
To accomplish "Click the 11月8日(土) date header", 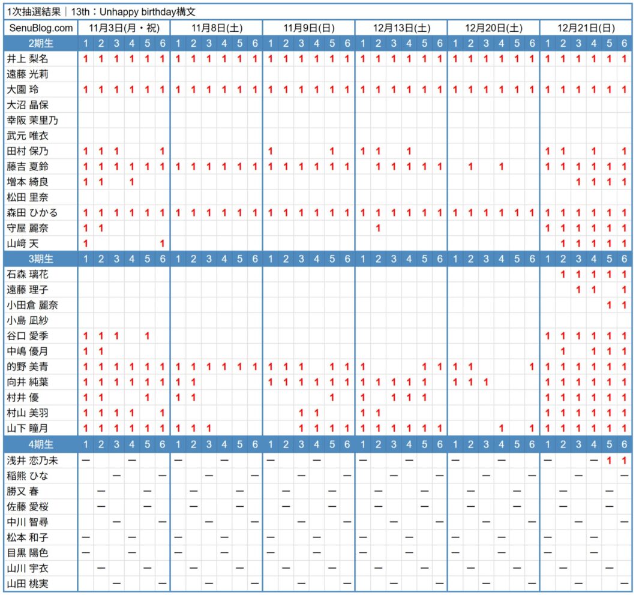I will pos(217,28).
